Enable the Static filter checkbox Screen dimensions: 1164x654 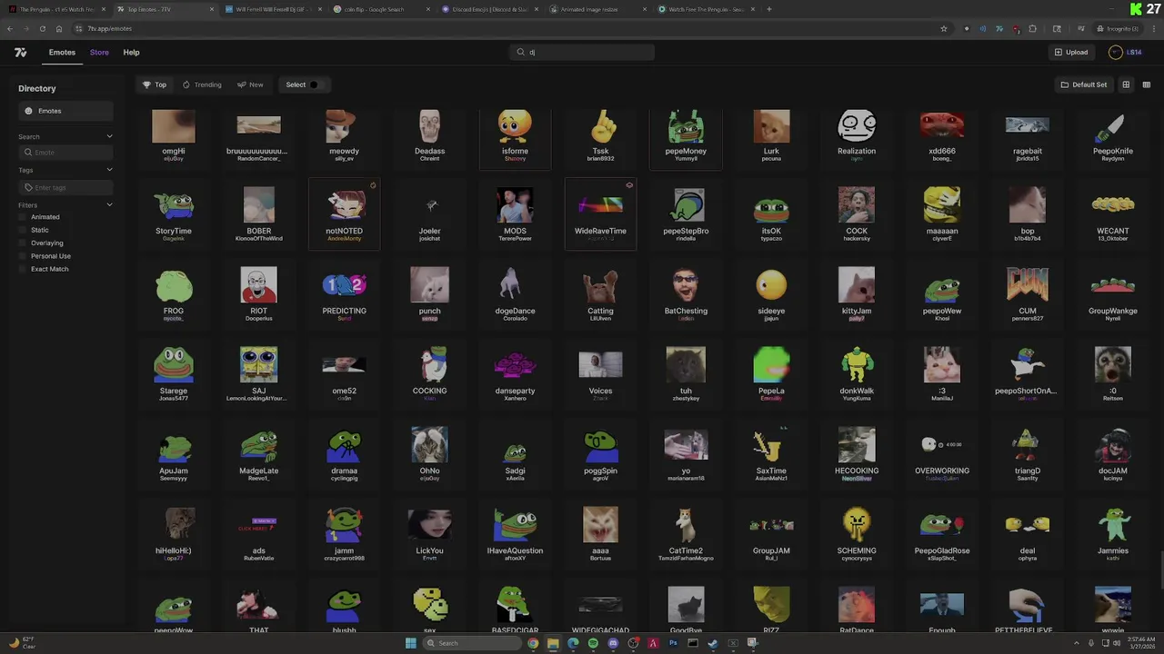(x=23, y=230)
